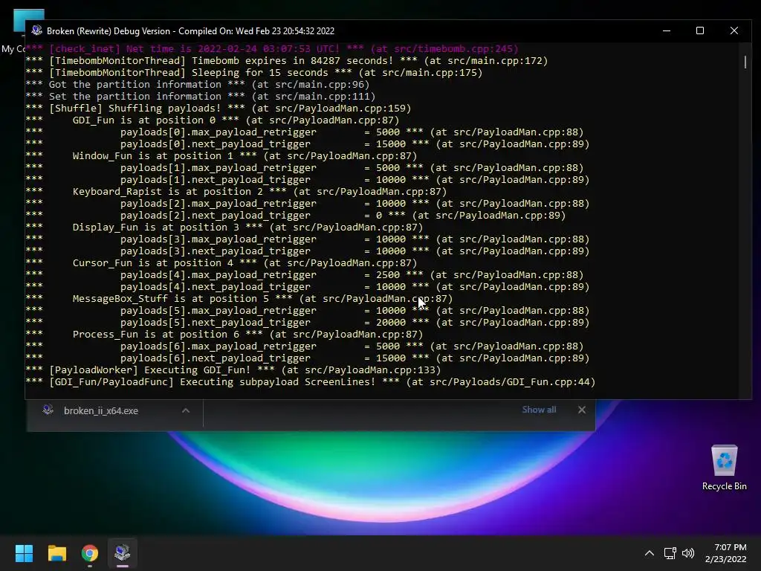
Task: Click payloads[2].next_payload_trigger = 0 line
Action: [296, 215]
